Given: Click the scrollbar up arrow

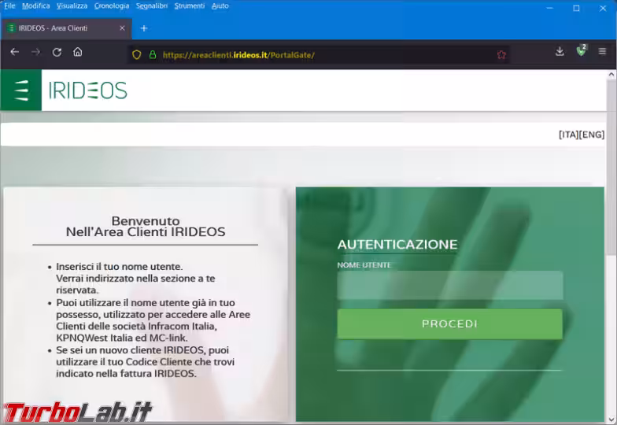Looking at the screenshot, I should [x=611, y=74].
